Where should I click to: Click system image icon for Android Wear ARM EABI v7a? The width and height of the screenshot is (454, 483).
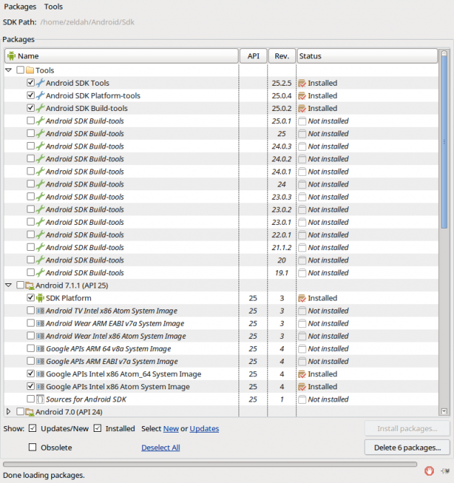coord(40,323)
